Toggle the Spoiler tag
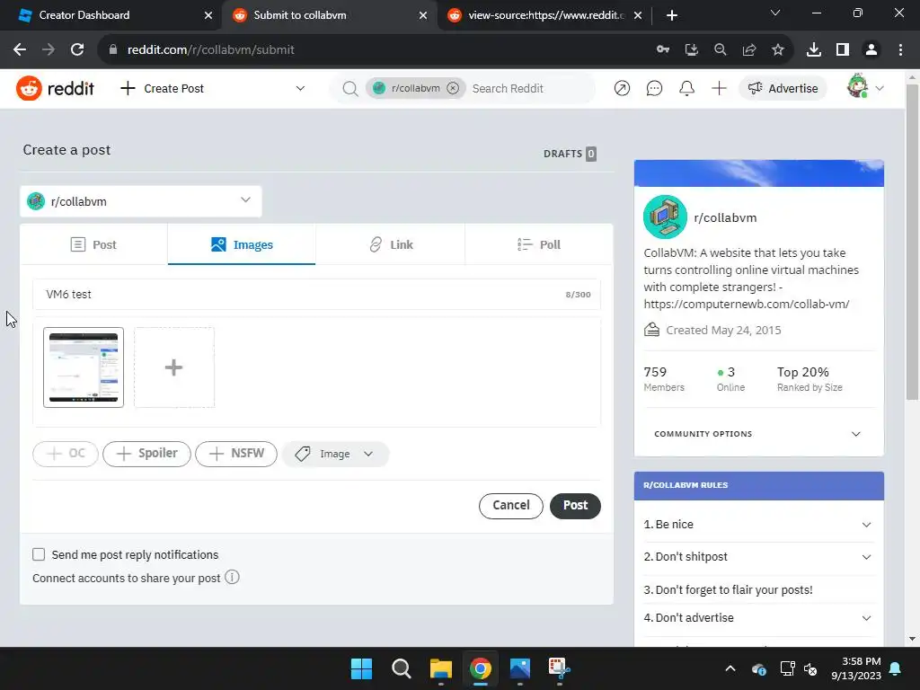Screen dimensions: 920x690 tap(146, 454)
